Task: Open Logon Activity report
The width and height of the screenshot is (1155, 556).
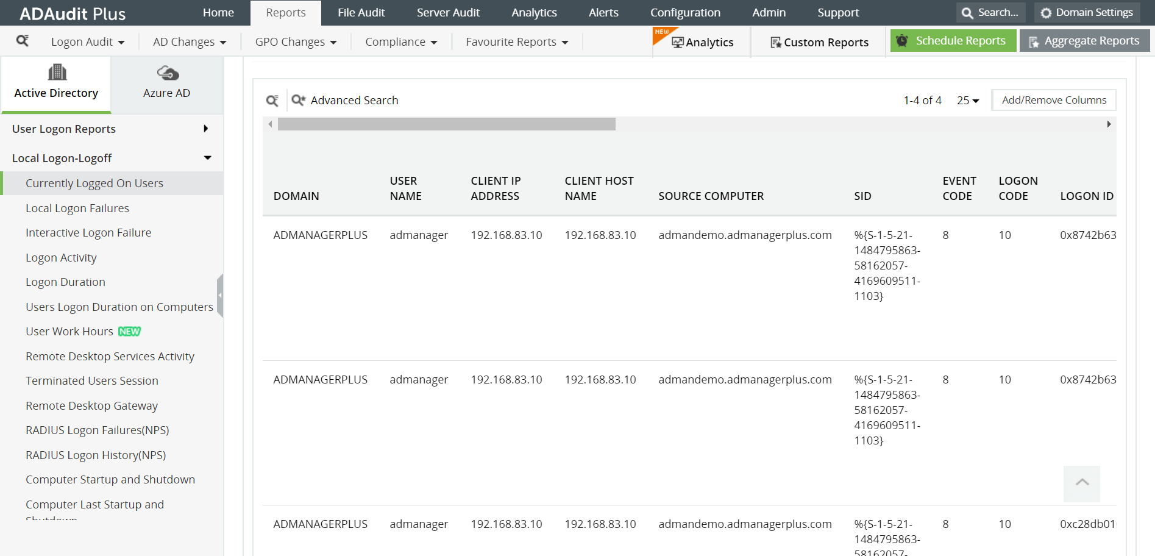Action: pos(61,258)
